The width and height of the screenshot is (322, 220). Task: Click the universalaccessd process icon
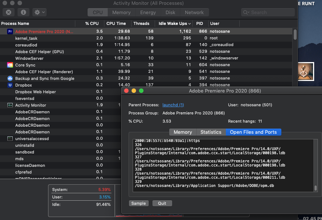(x=10, y=139)
